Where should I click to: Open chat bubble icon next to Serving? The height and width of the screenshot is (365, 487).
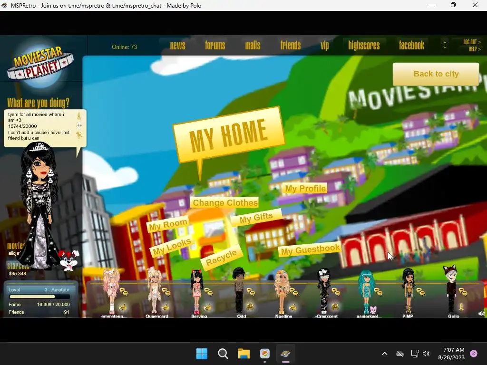point(208,292)
